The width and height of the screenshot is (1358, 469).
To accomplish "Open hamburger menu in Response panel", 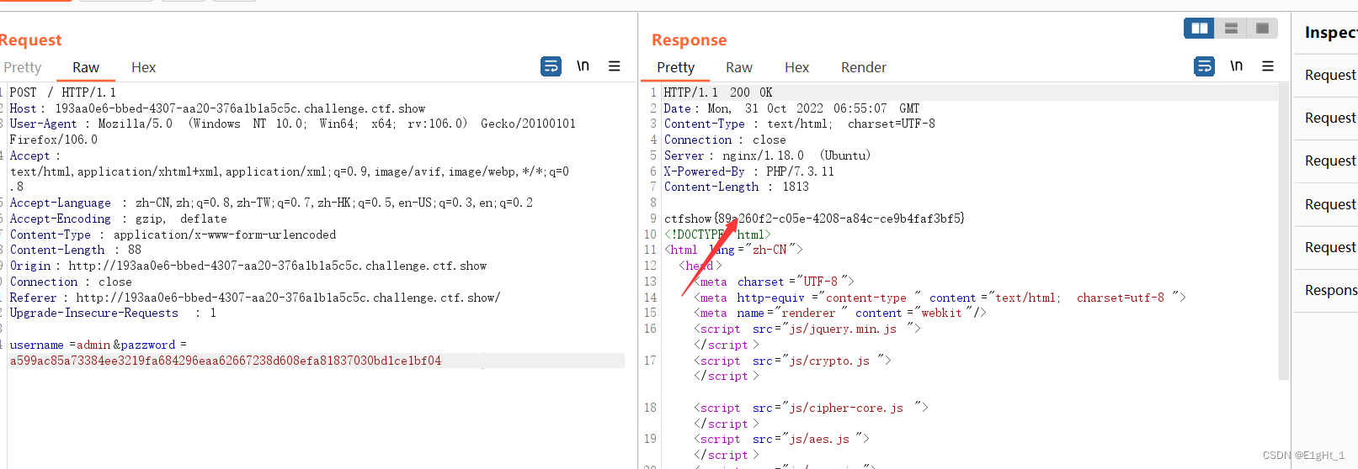I will (1268, 66).
